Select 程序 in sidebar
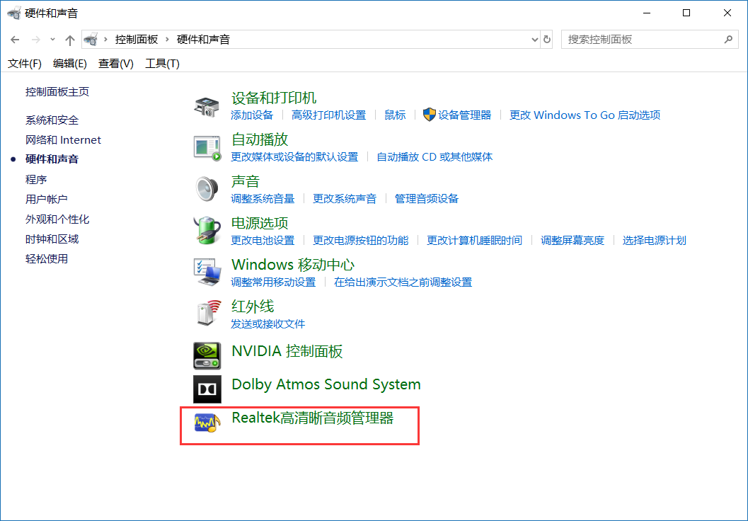The height and width of the screenshot is (521, 748). pos(36,179)
